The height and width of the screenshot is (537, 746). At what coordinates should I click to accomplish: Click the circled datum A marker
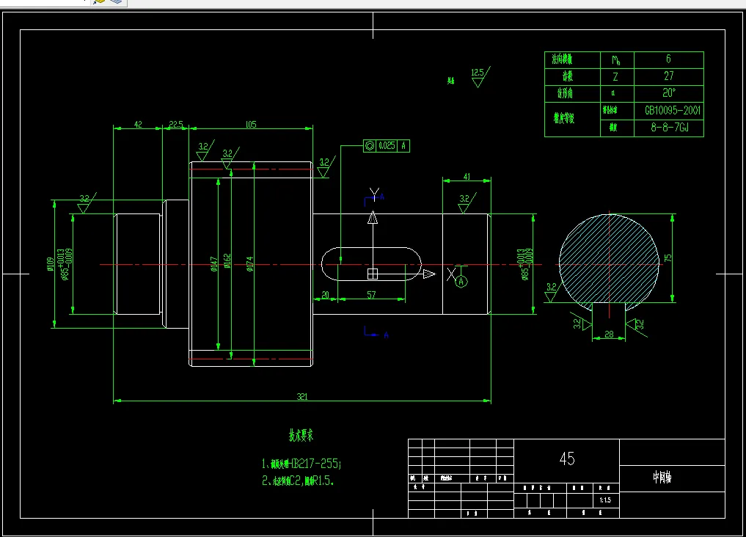[461, 282]
